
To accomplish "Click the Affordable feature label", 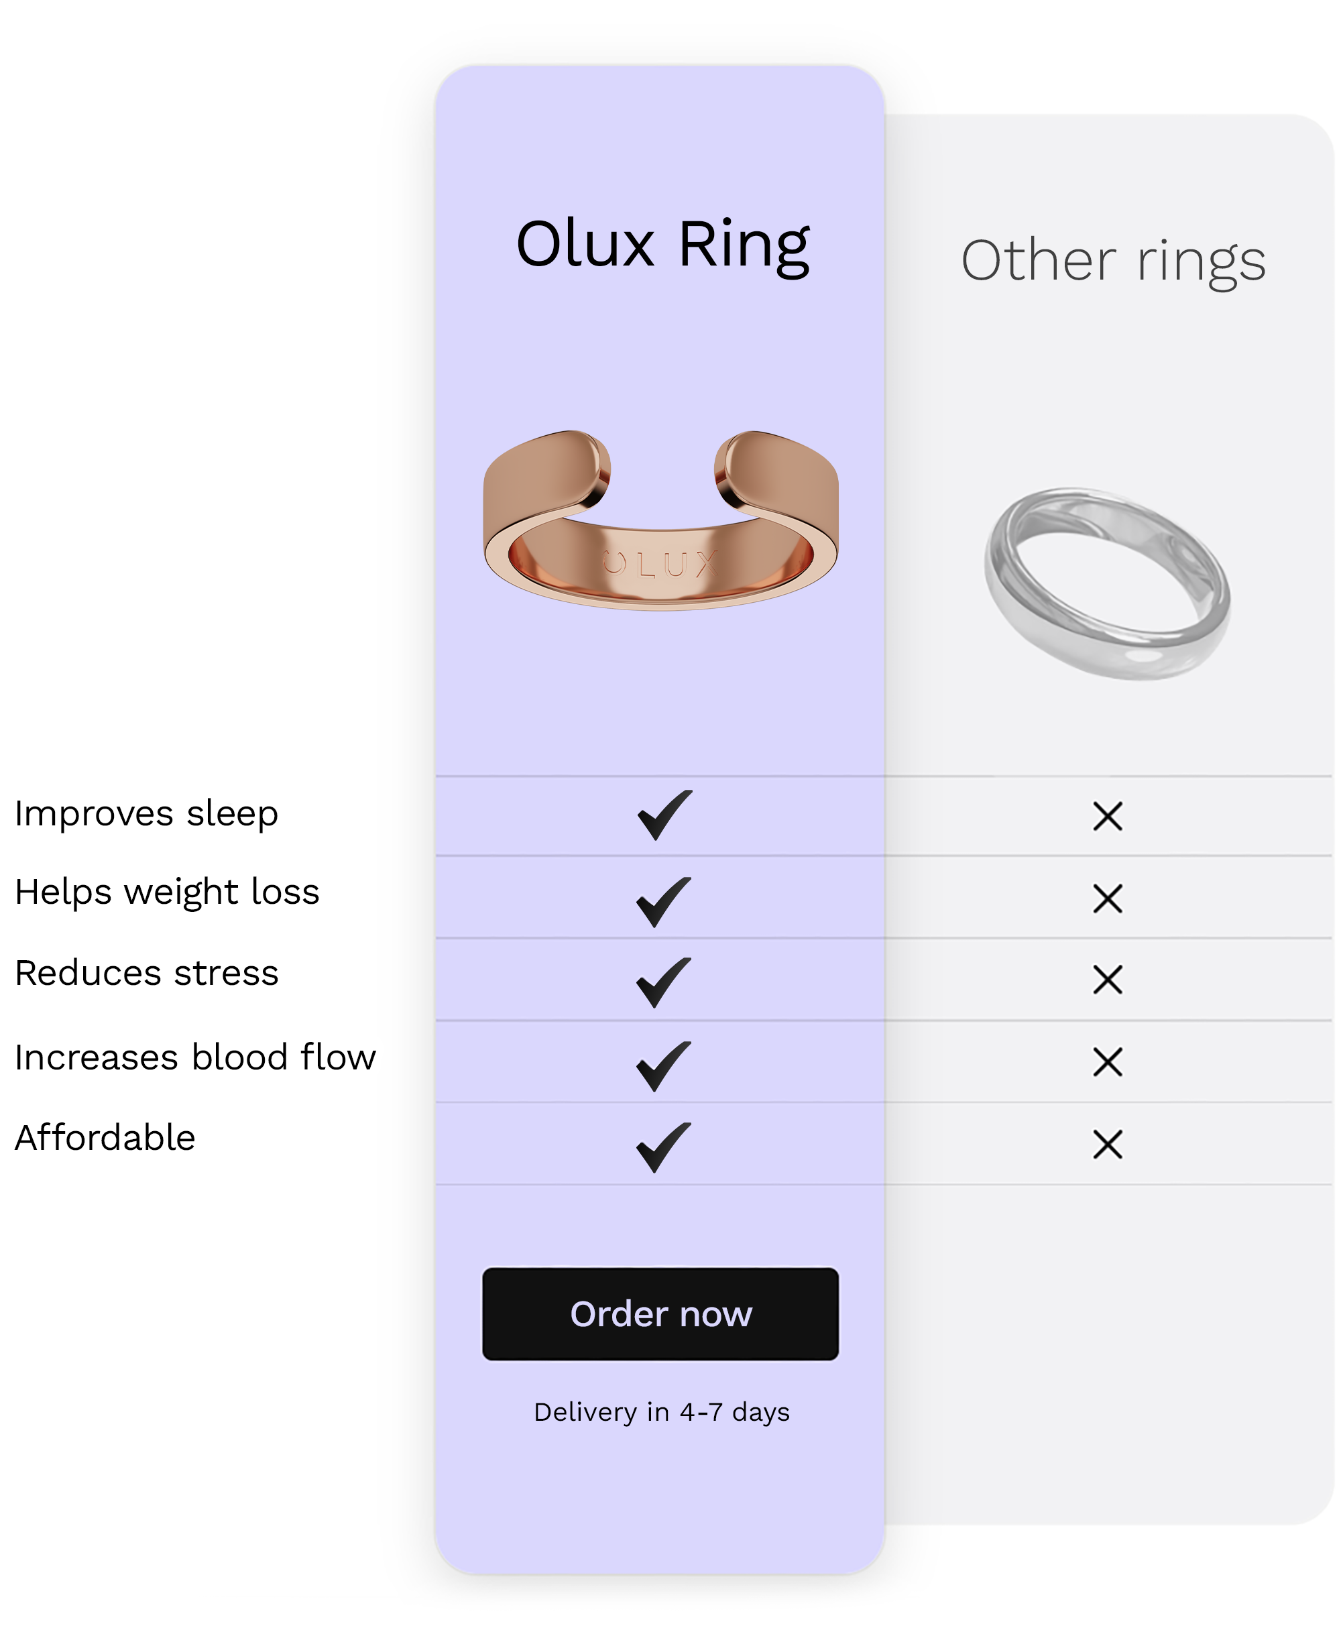I will pos(105,1138).
